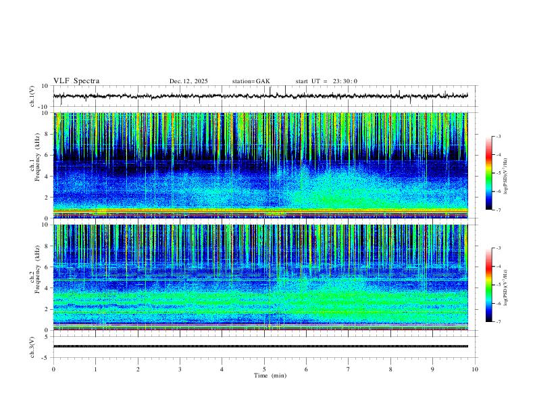Click the '8' kHz tick on ch.1 spectrogram axis
The height and width of the screenshot is (414, 535).
click(48, 134)
